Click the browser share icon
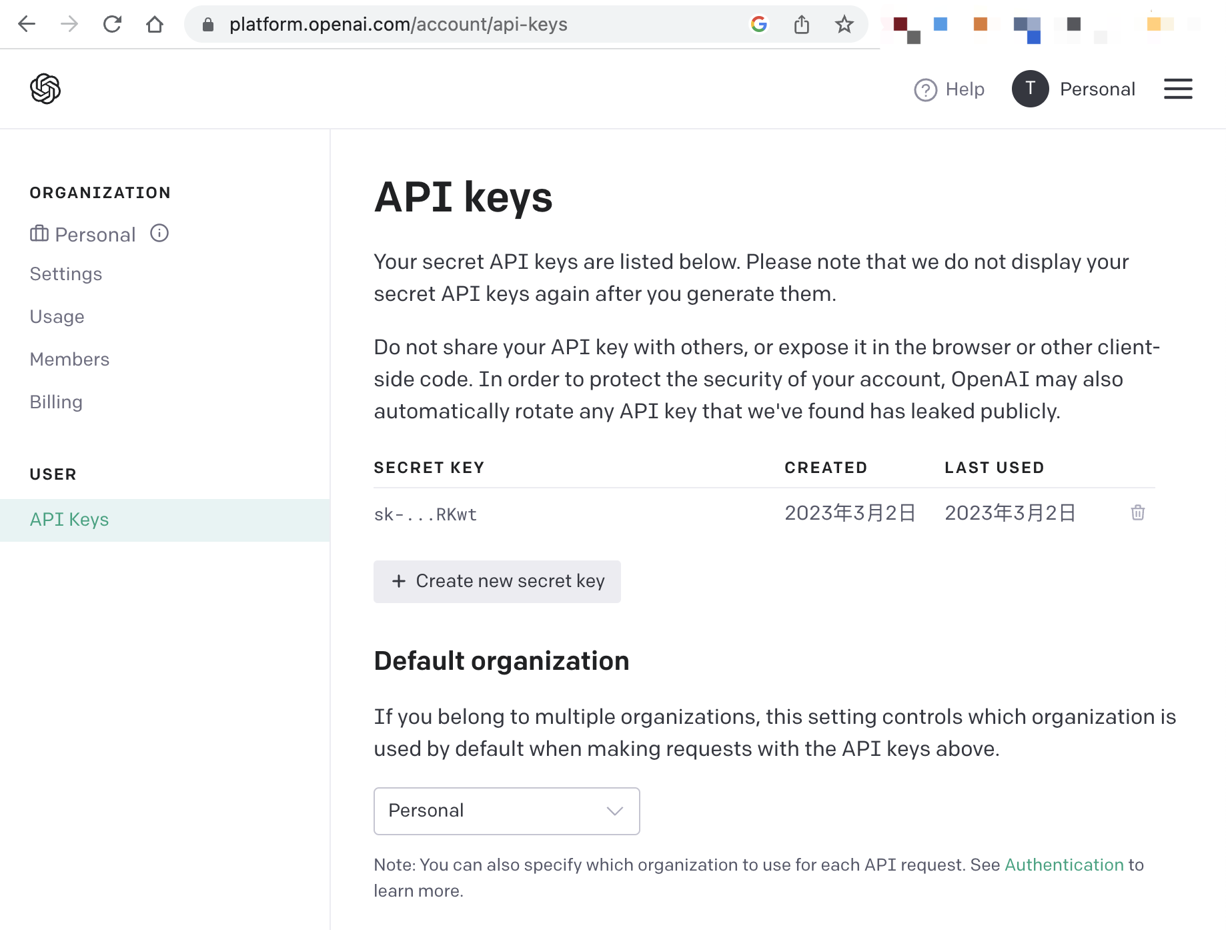The height and width of the screenshot is (930, 1226). (802, 25)
